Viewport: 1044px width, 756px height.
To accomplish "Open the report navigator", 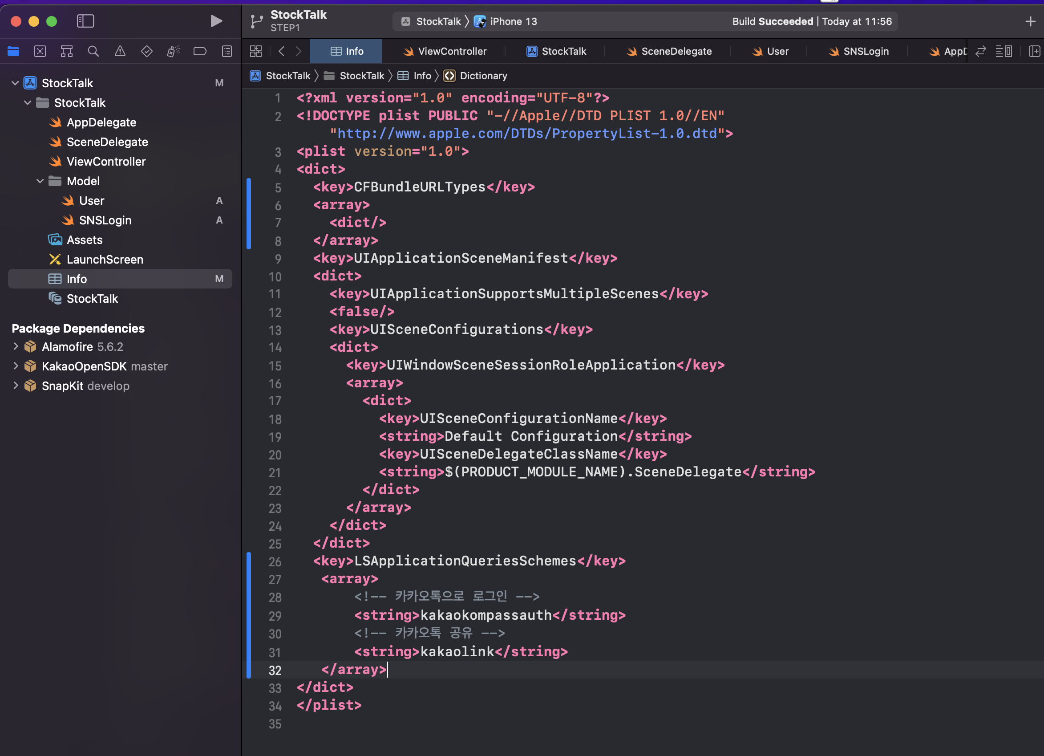I will (x=227, y=51).
